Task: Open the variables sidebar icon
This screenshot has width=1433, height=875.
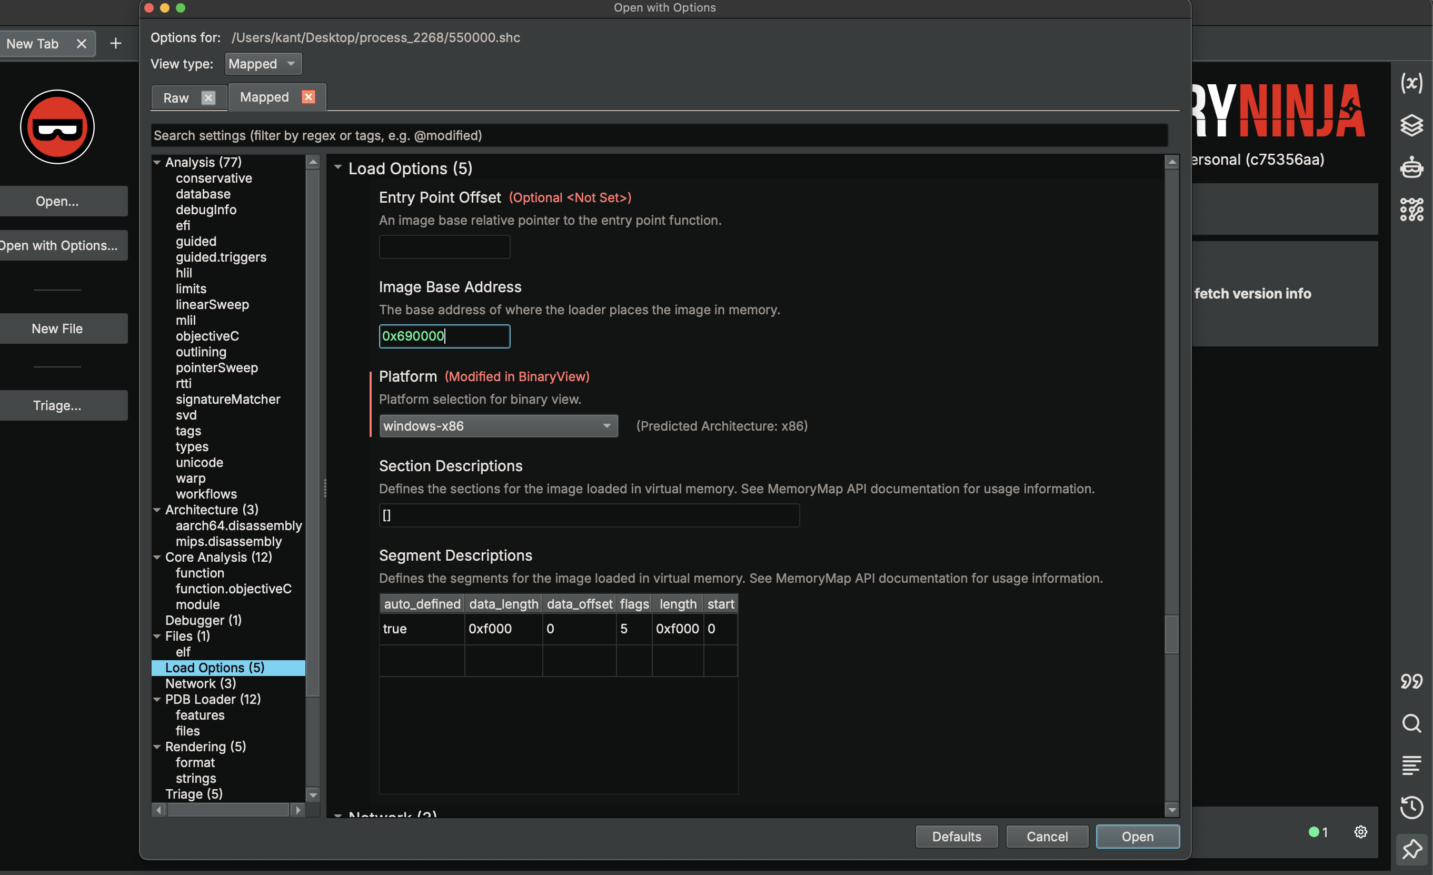Action: [1411, 83]
